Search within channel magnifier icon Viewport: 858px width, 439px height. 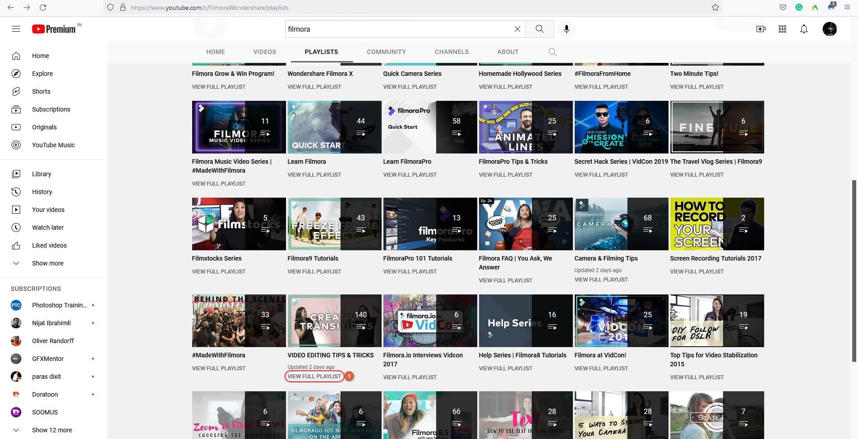[552, 52]
